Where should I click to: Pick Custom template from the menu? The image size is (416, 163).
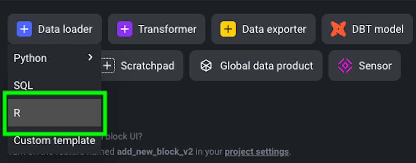tap(54, 140)
